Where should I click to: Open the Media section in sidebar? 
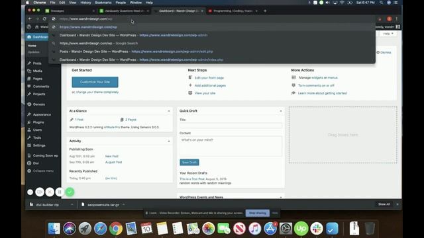click(37, 71)
